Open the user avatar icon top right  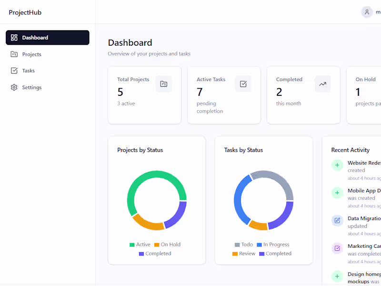(366, 12)
